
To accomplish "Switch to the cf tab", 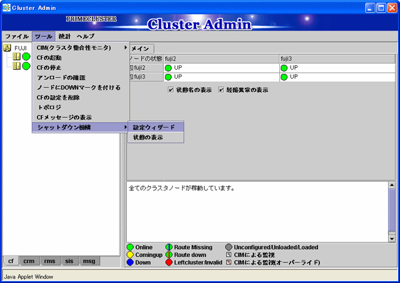I will [11, 261].
